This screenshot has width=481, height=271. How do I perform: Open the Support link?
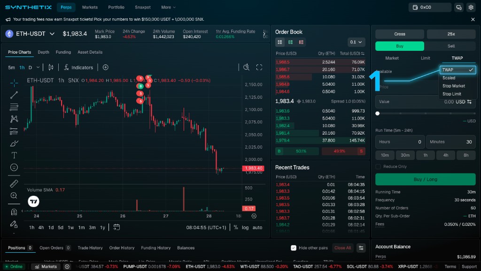(x=469, y=267)
